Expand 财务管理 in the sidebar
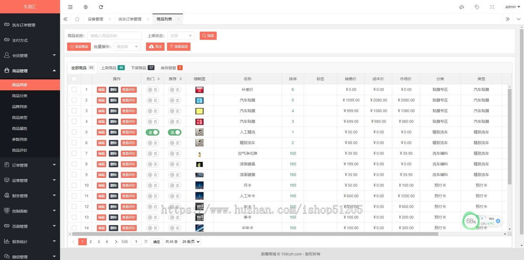 [x=30, y=195]
